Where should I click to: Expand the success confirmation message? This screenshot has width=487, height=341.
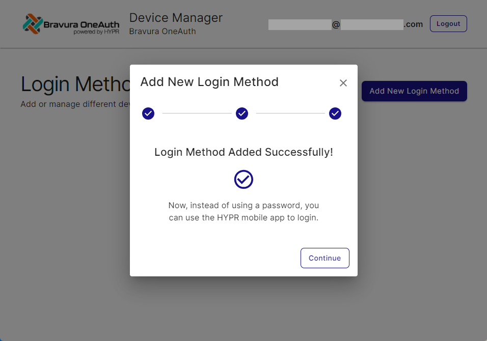click(x=243, y=152)
